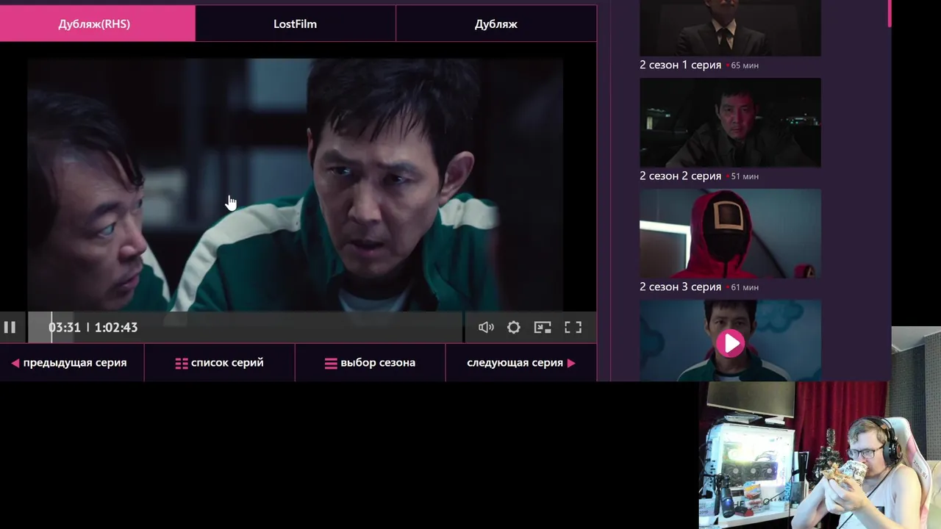Open список серий
This screenshot has width=941, height=529.
220,363
